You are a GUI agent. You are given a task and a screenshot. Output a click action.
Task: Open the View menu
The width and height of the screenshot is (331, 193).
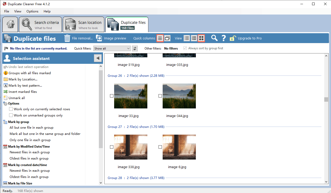point(18,11)
